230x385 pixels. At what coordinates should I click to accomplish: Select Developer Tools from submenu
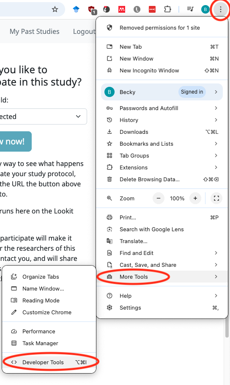pyautogui.click(x=49, y=362)
